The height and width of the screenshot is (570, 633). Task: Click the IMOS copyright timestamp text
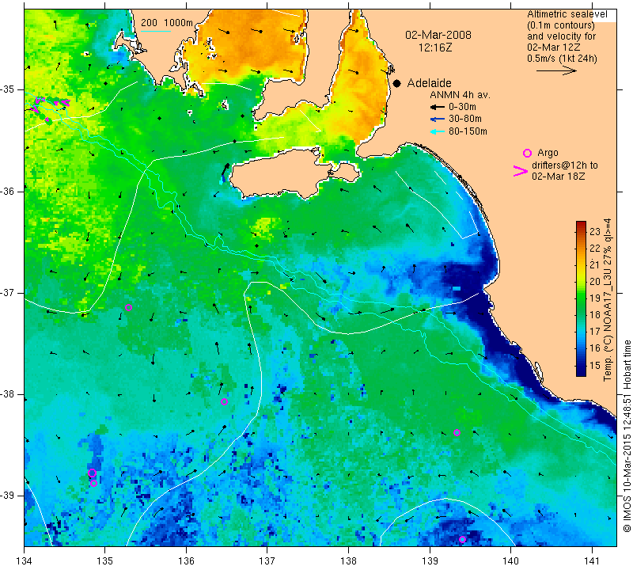point(627,435)
